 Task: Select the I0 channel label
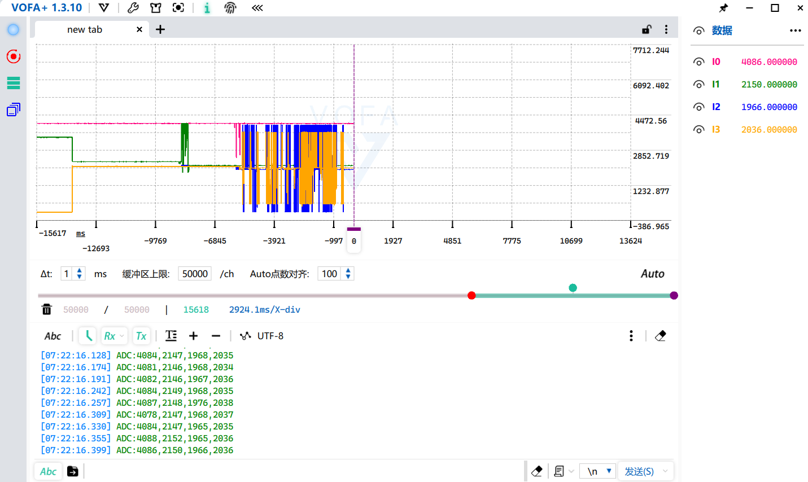(x=716, y=62)
